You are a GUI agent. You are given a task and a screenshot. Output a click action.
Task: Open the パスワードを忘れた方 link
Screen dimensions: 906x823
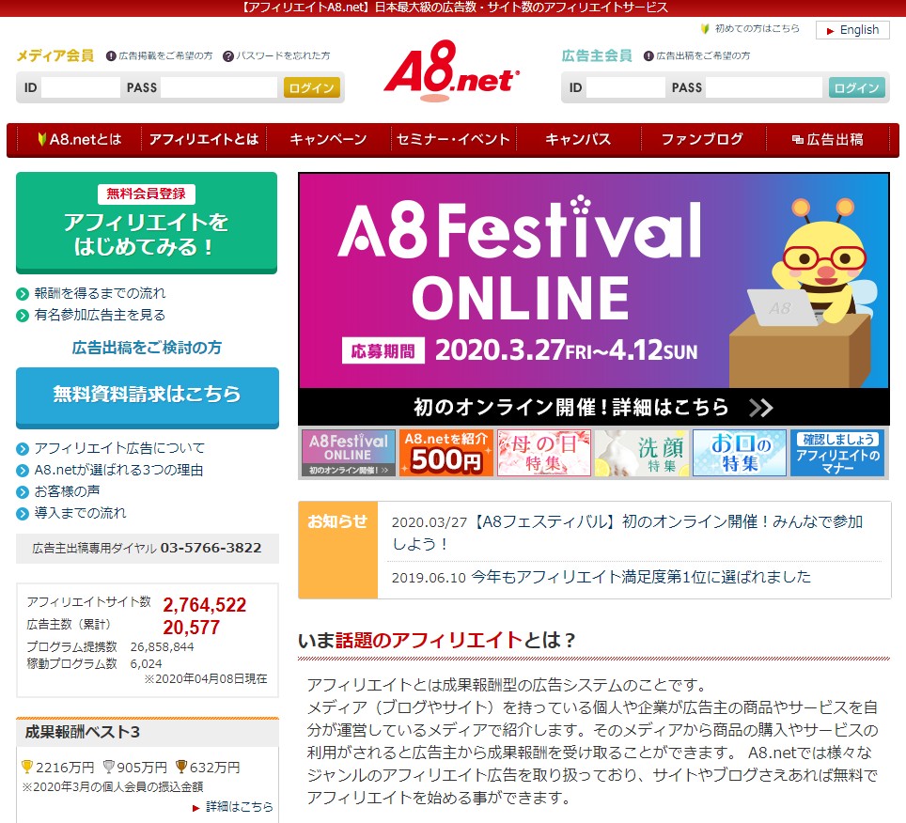click(283, 56)
